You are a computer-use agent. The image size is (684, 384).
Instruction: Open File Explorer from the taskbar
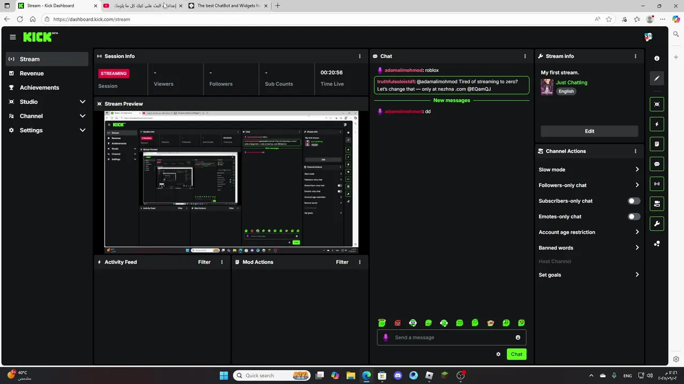pos(351,375)
